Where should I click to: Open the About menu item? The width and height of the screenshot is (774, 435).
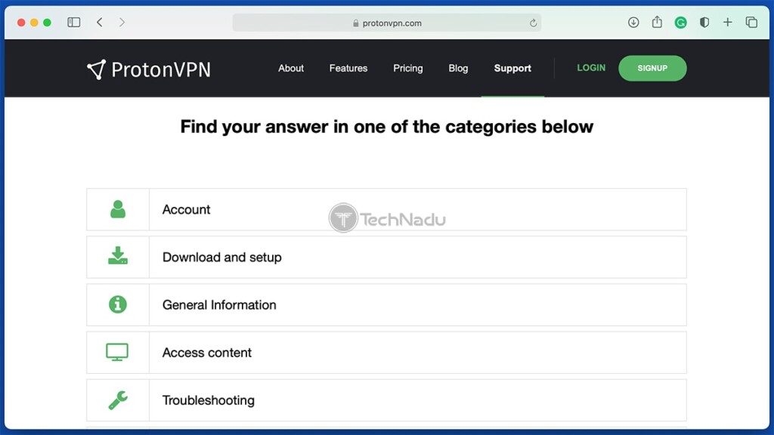coord(291,68)
